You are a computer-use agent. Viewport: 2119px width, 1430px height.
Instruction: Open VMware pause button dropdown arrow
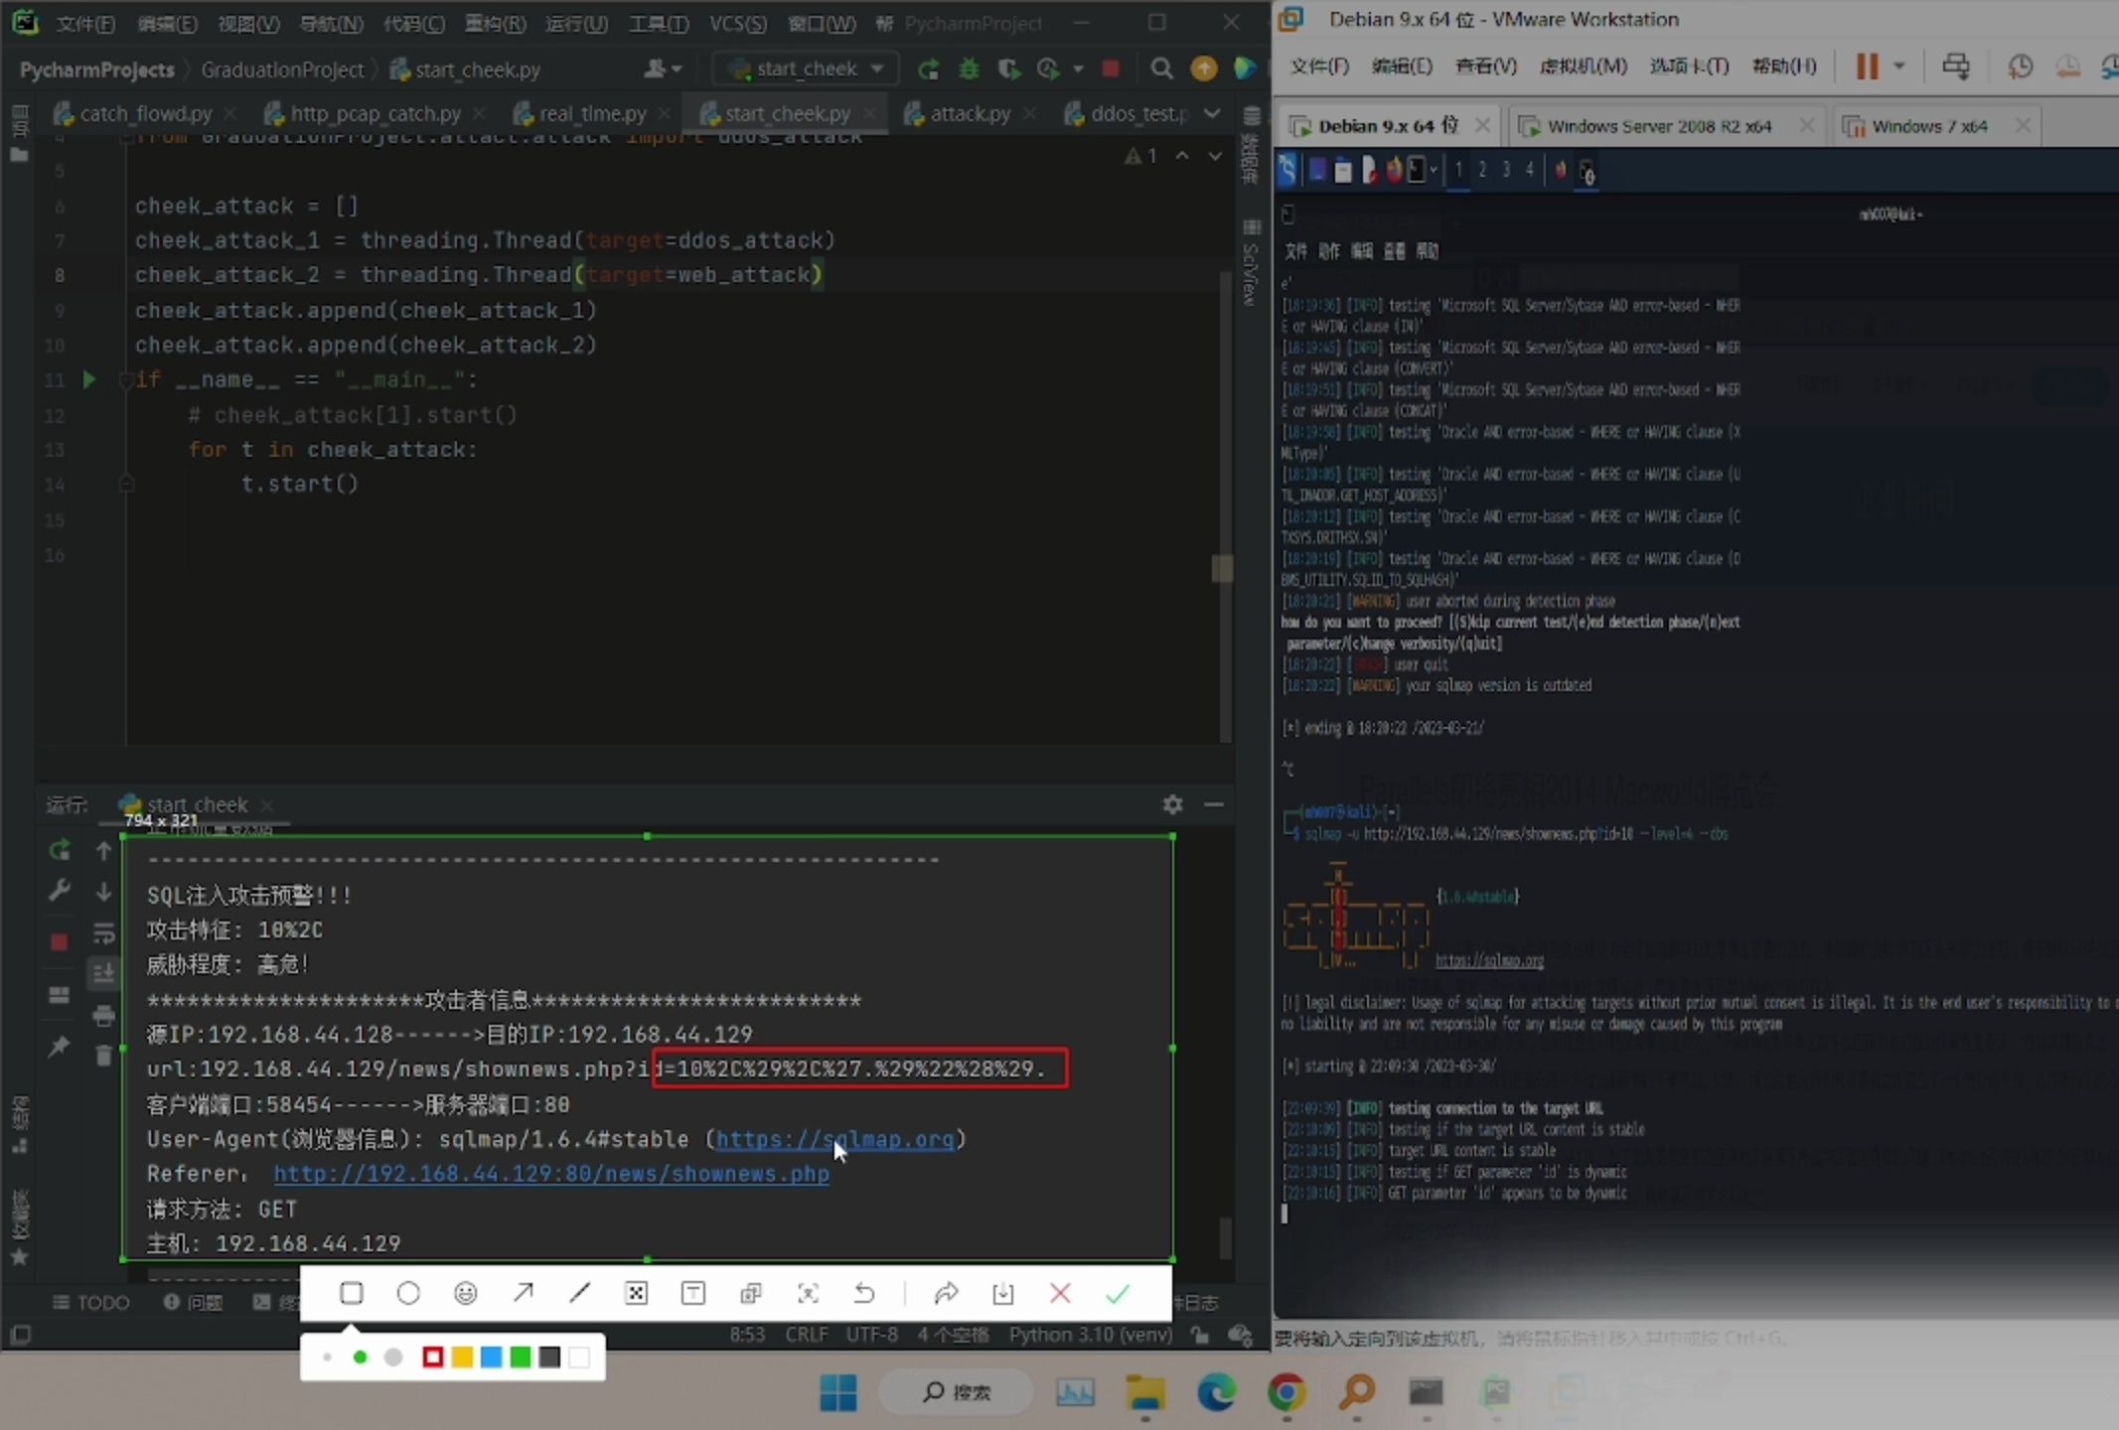point(1898,67)
